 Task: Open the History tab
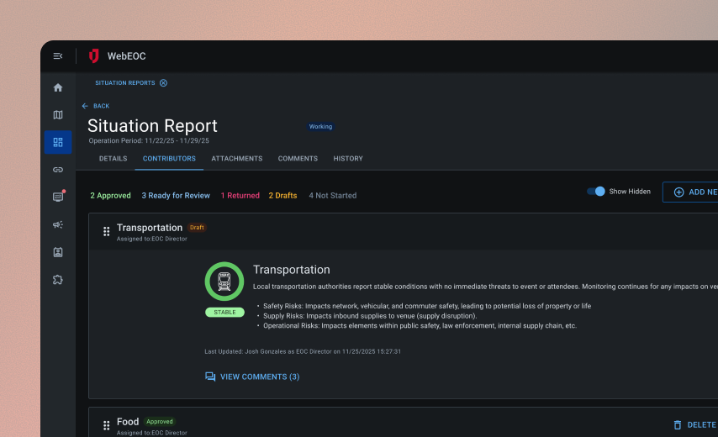click(348, 159)
